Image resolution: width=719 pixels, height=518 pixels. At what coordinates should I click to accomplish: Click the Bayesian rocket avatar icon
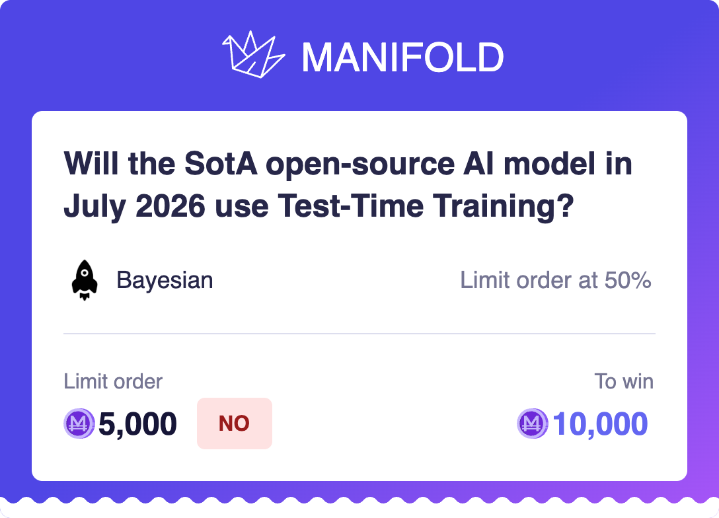85,280
